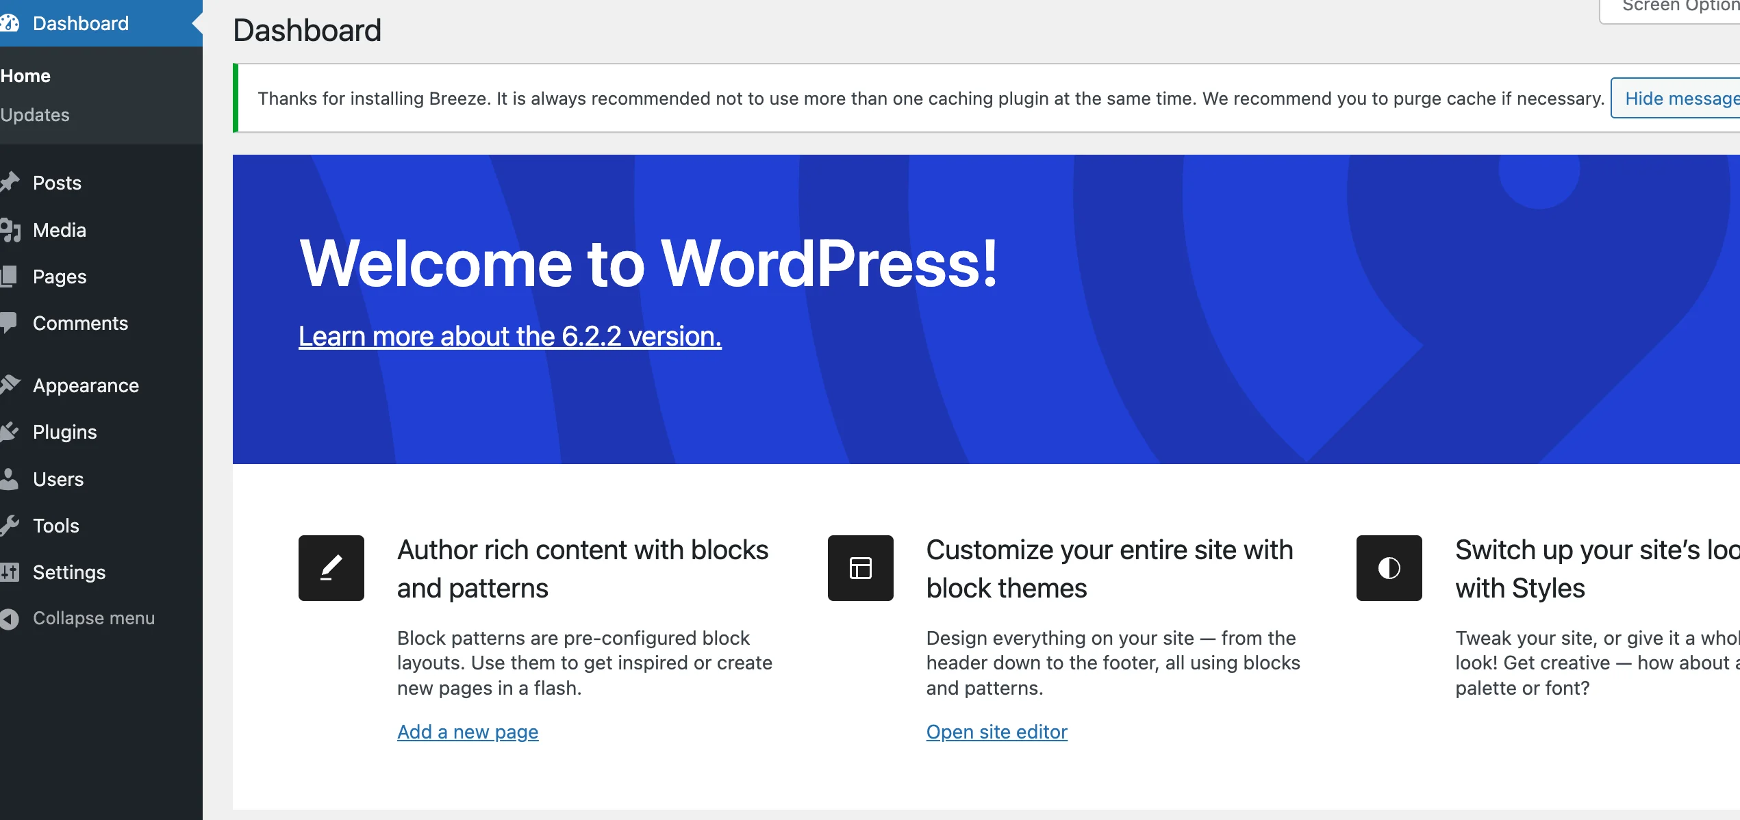Click the Media library icon
The image size is (1740, 820).
tap(10, 230)
